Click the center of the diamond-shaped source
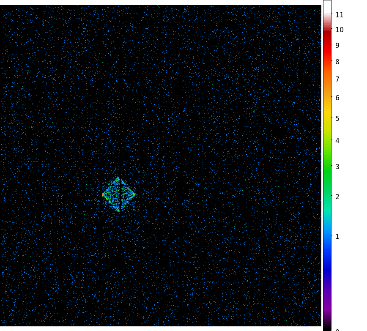The height and width of the screenshot is (331, 367). click(x=119, y=194)
